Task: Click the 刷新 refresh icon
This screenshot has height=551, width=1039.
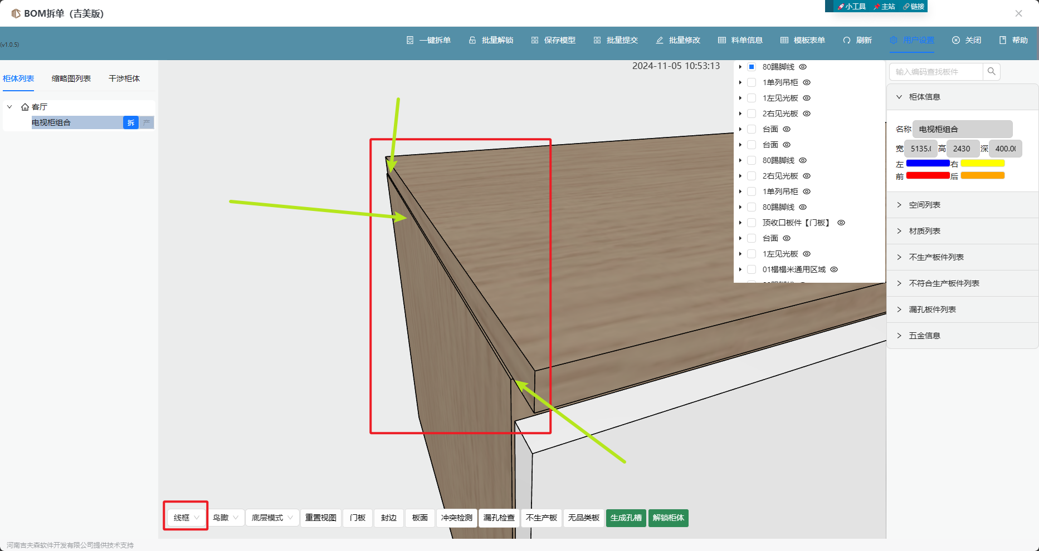Action: click(847, 40)
